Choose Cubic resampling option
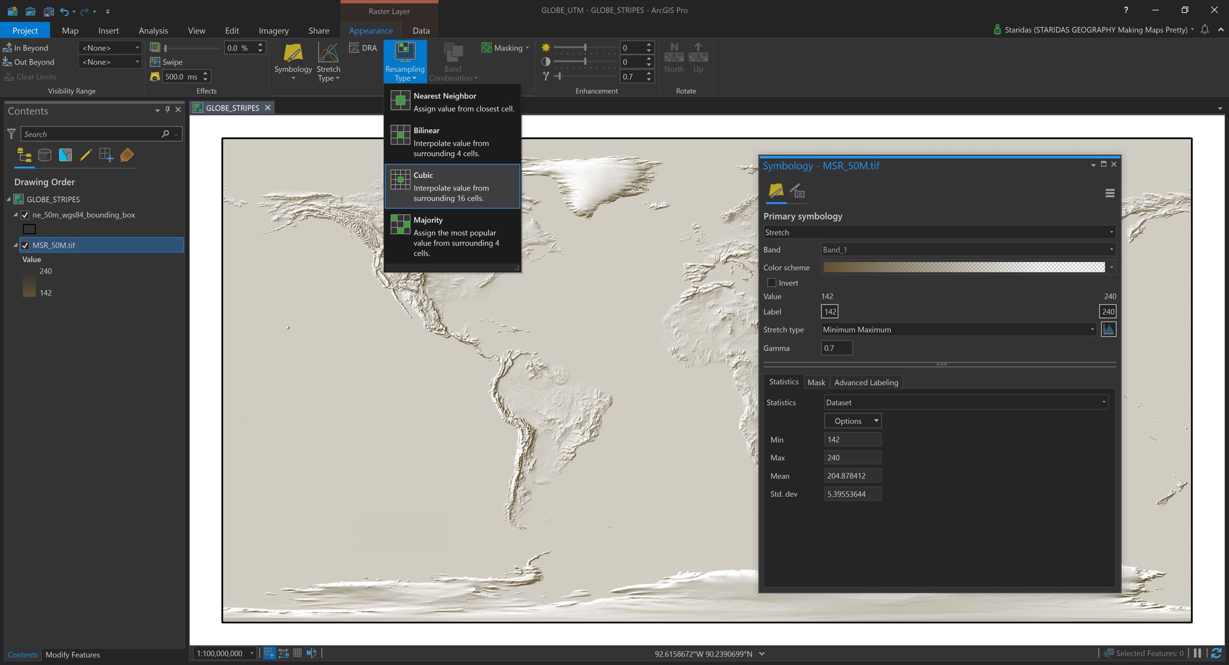The image size is (1229, 665). (452, 187)
